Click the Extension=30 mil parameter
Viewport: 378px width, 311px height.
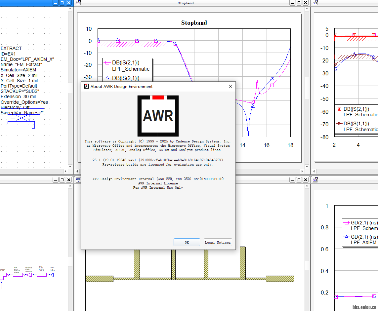(18, 97)
